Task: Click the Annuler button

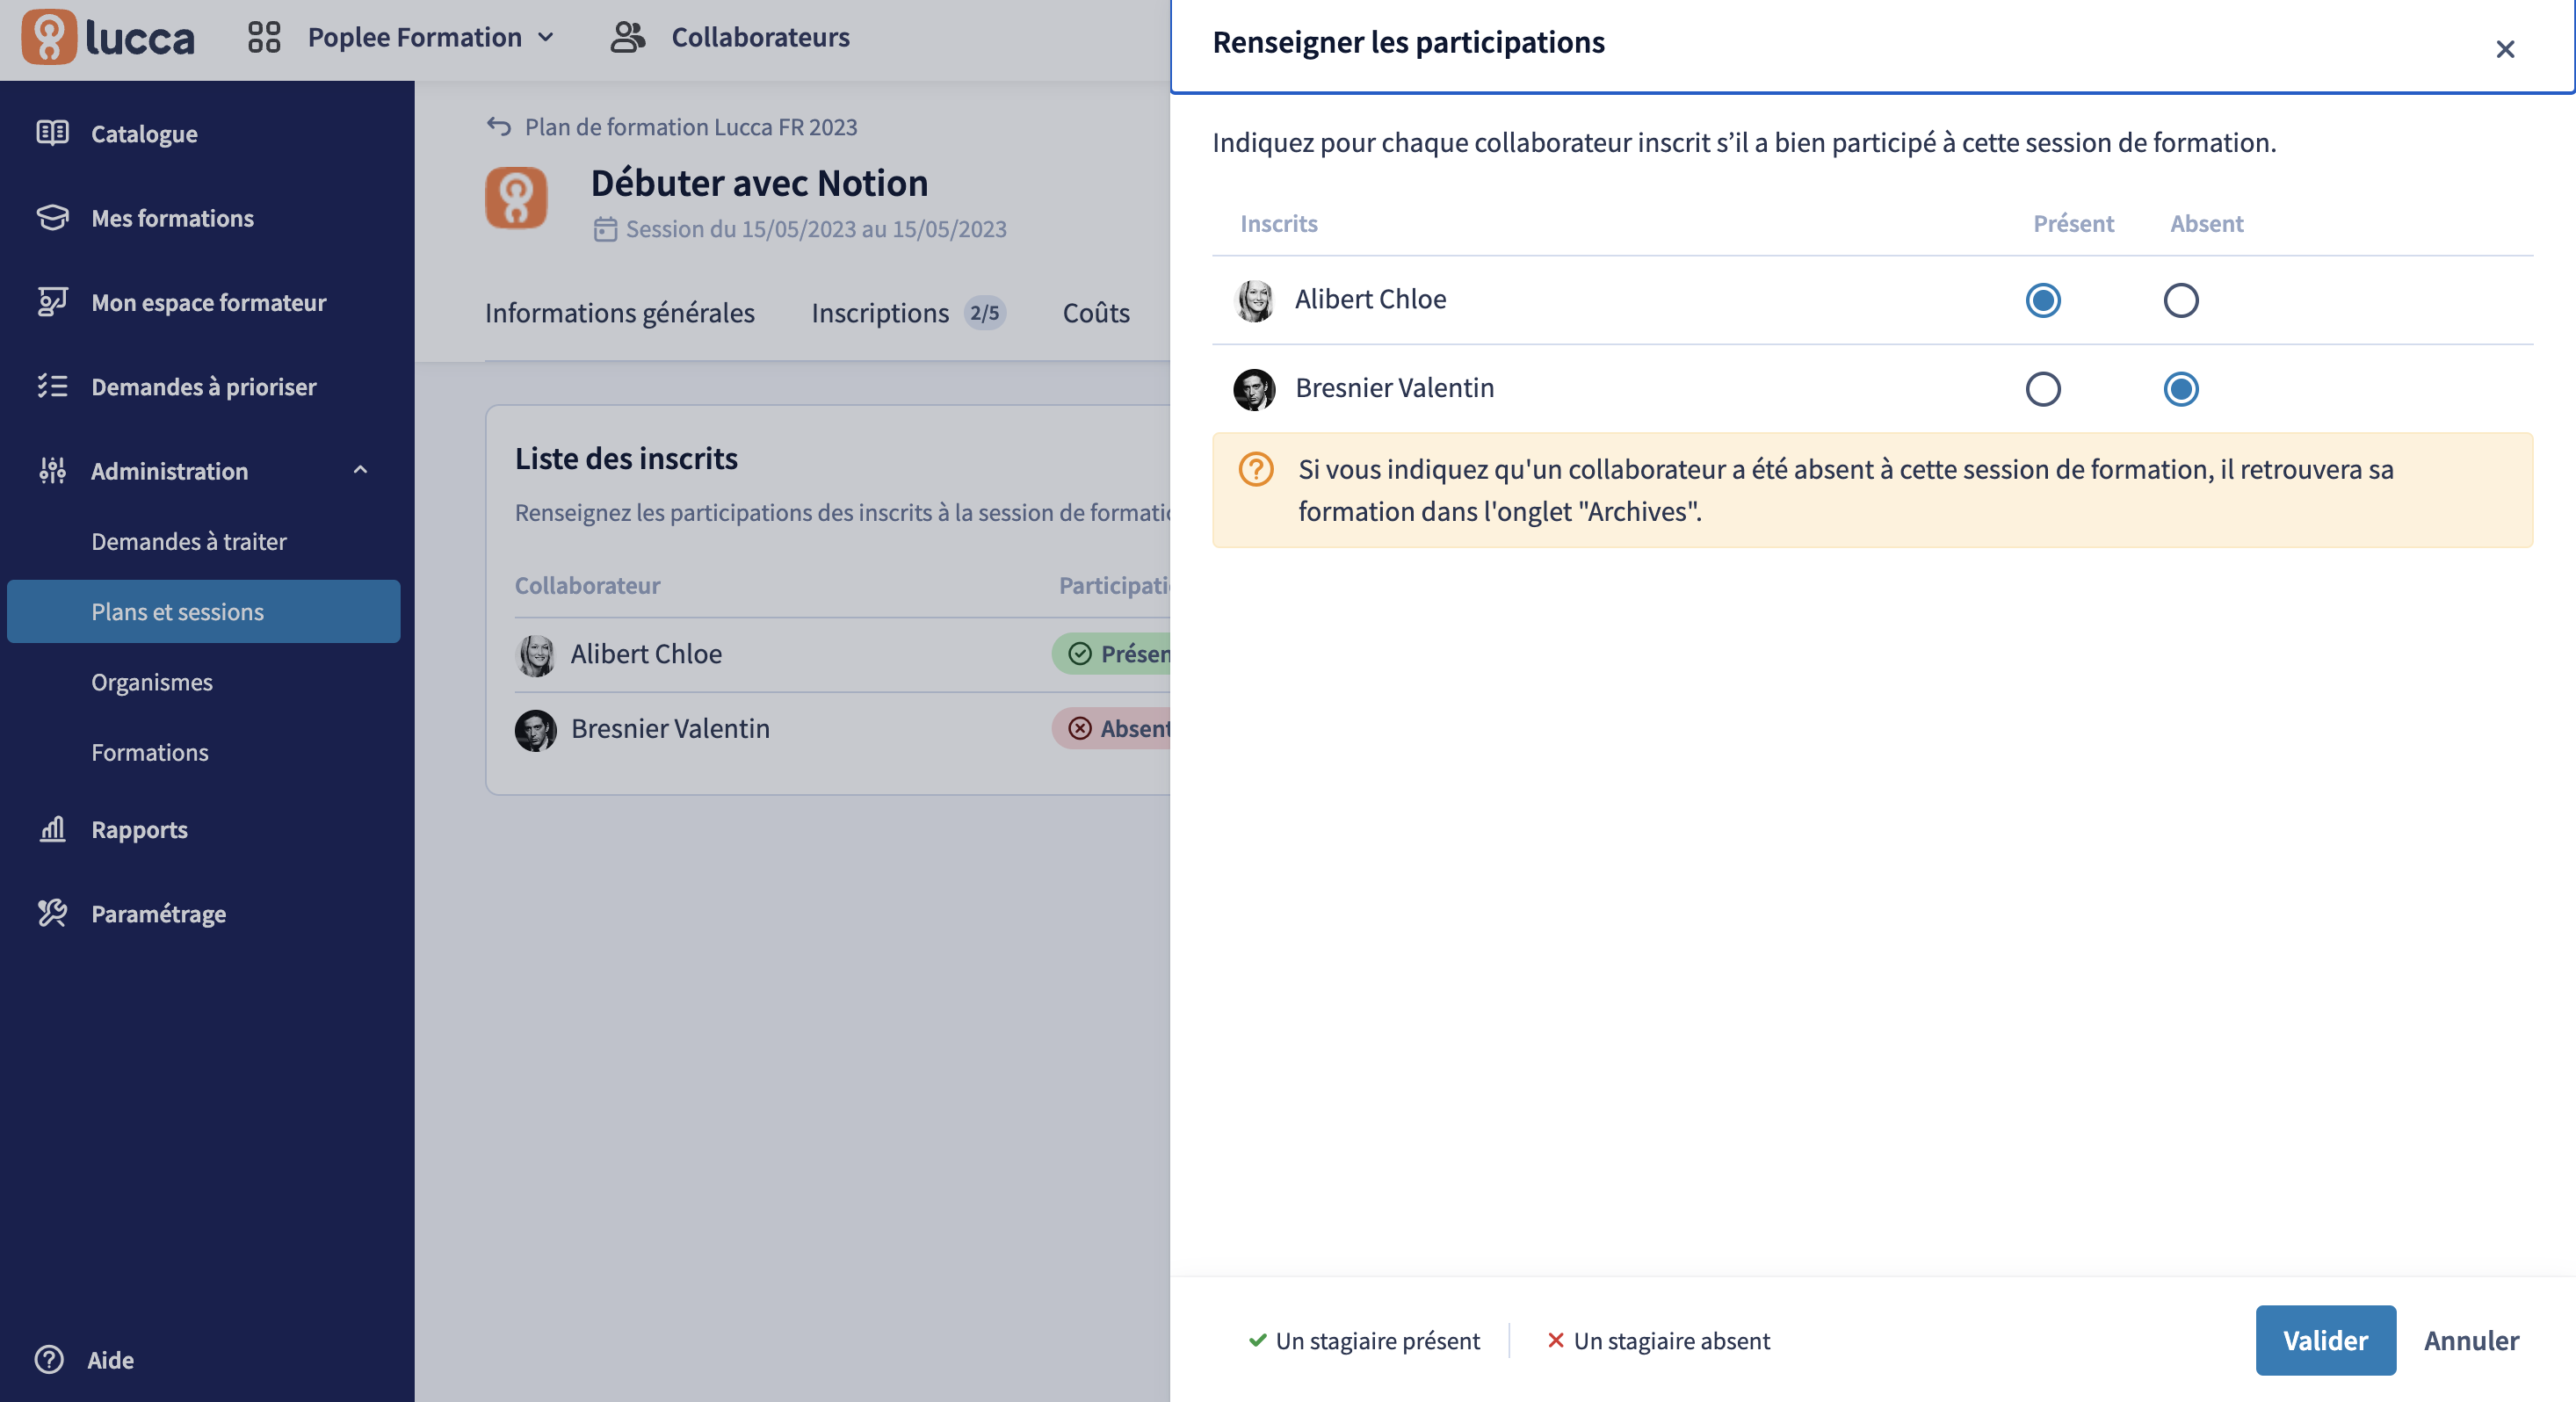Action: (x=2471, y=1340)
